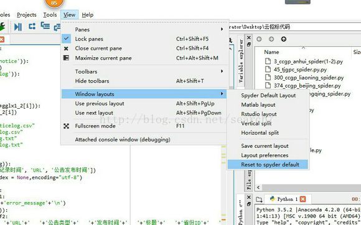
Task: Choose Matlab layout
Action: coord(268,105)
